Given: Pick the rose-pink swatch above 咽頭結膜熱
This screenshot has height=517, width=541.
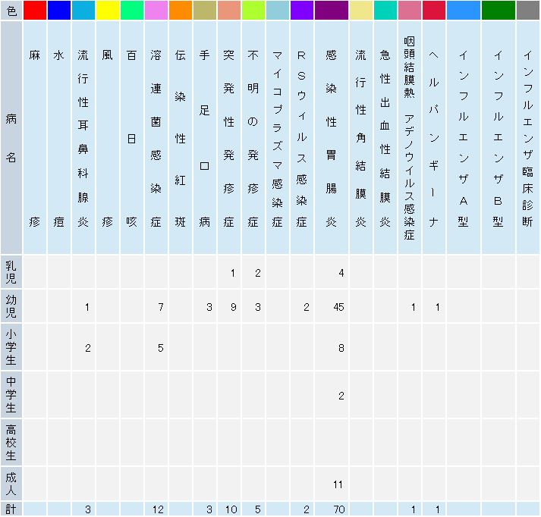Looking at the screenshot, I should [x=410, y=11].
